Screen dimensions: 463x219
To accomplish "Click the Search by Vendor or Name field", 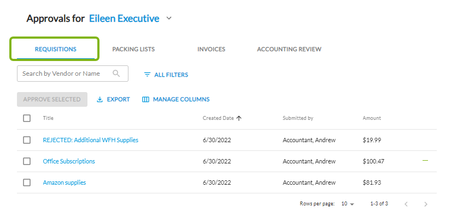I will (65, 74).
